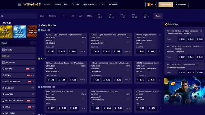Click the Cote Marite header icon
The width and height of the screenshot is (205, 115).
[x=39, y=25]
